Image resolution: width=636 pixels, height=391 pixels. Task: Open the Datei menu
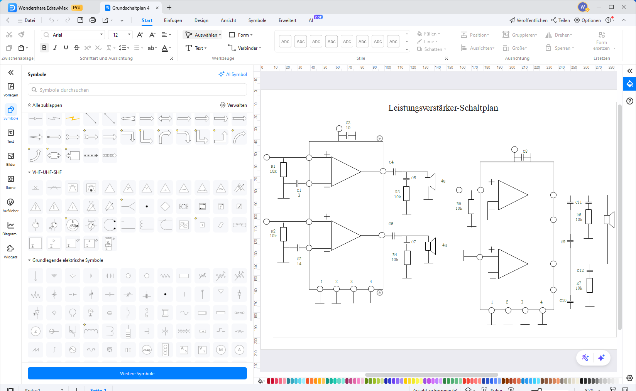coord(26,20)
